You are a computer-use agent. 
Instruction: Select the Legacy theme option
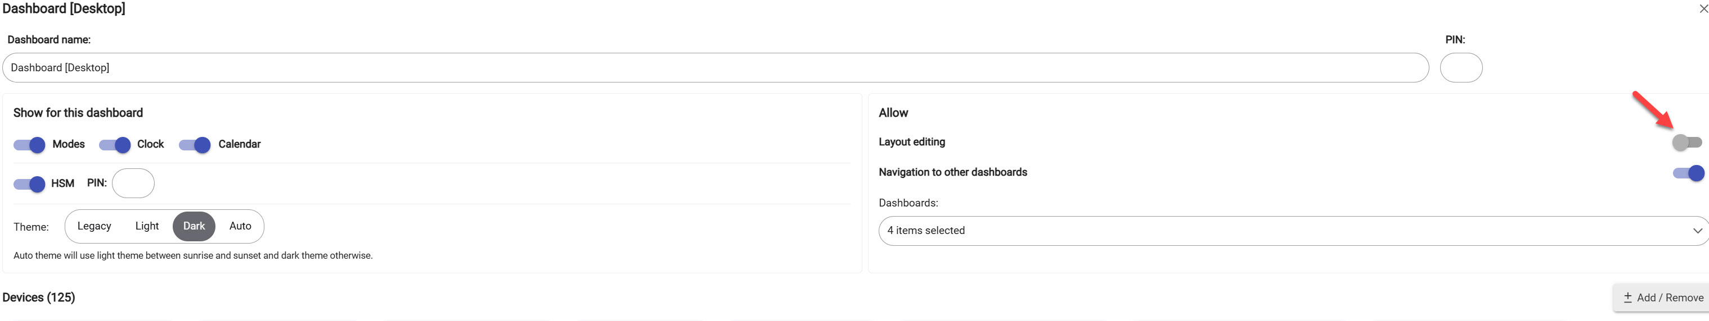click(94, 226)
